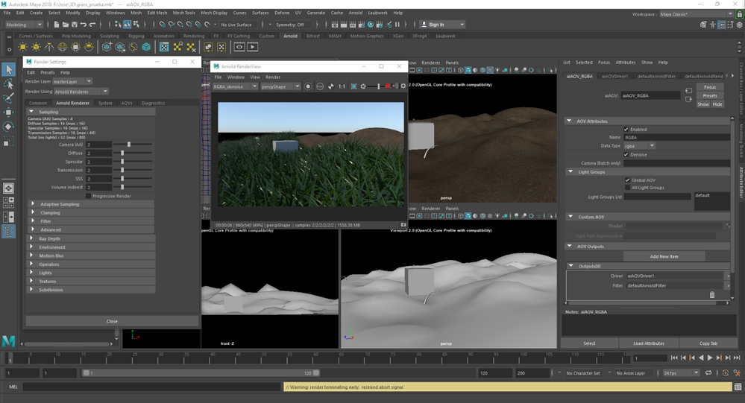Screen dimensions: 745x403
Task: Open the Modeling menu set dropdown
Action: 23,24
